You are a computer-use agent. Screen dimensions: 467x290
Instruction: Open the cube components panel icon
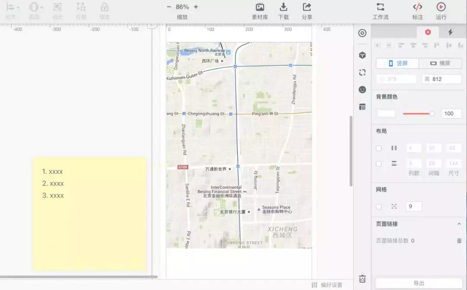point(362,55)
